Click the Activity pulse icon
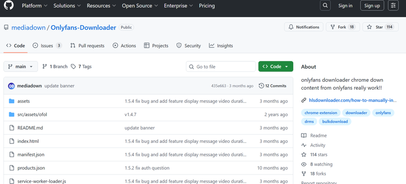The height and width of the screenshot is (184, 406). click(303, 145)
